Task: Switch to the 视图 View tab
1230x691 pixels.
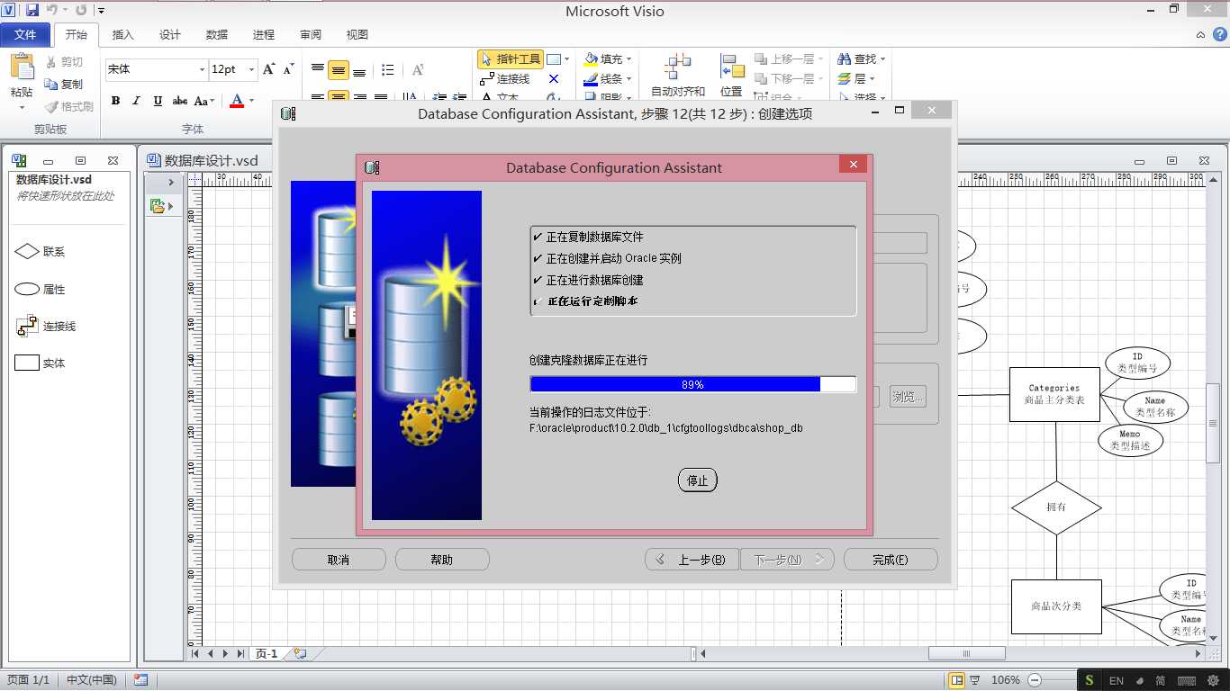Action: (x=357, y=35)
